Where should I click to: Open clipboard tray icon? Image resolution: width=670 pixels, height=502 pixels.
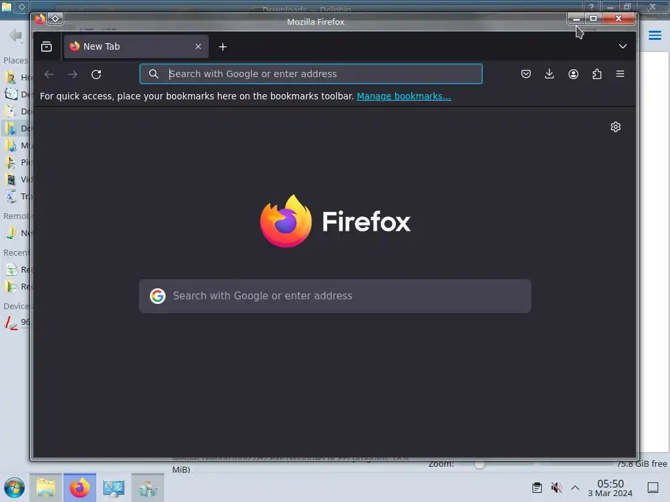[x=537, y=488]
